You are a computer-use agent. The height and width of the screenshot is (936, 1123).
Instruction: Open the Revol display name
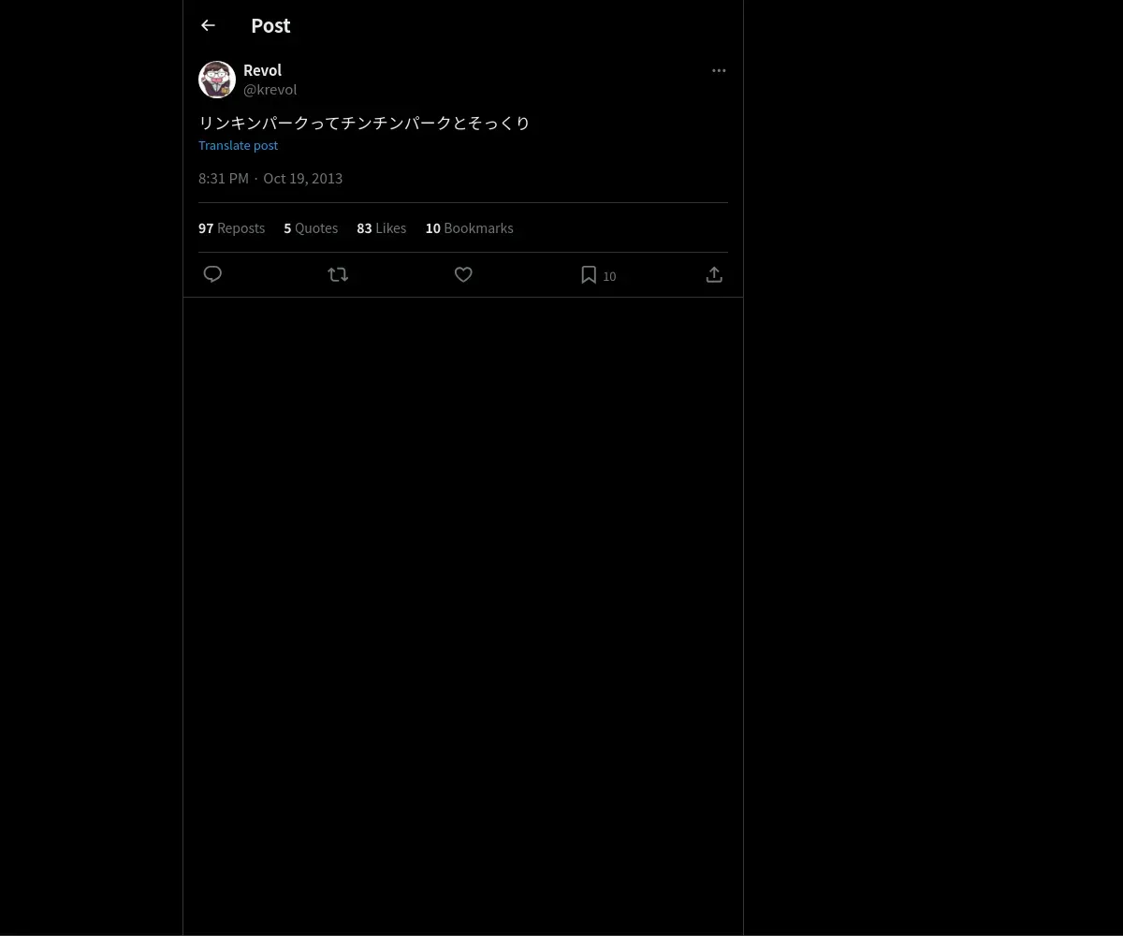point(262,70)
